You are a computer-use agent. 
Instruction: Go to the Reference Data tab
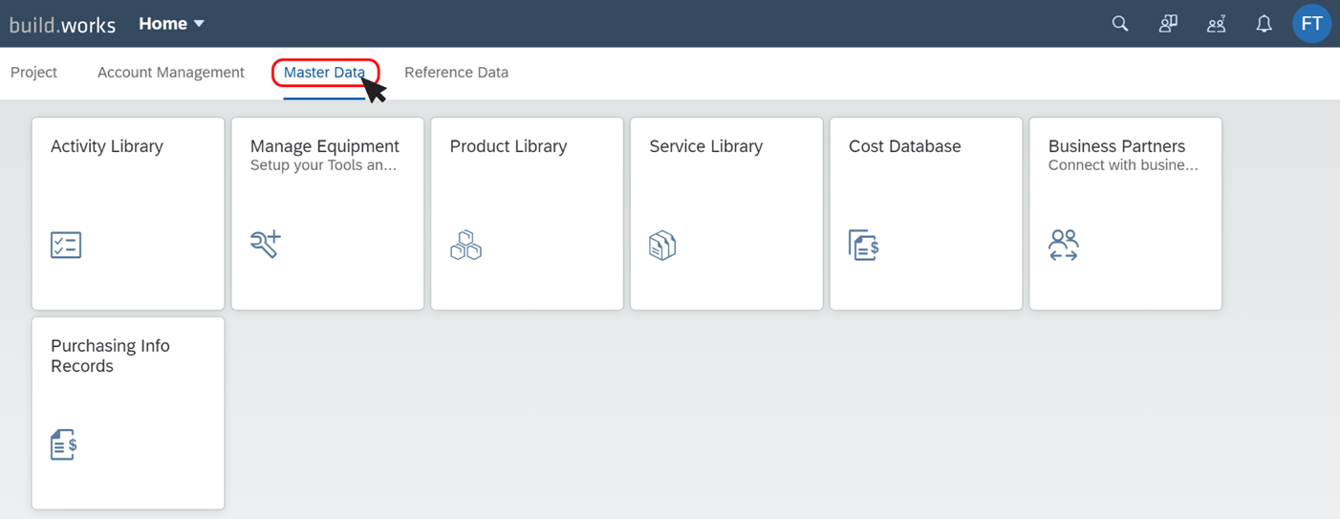coord(456,73)
